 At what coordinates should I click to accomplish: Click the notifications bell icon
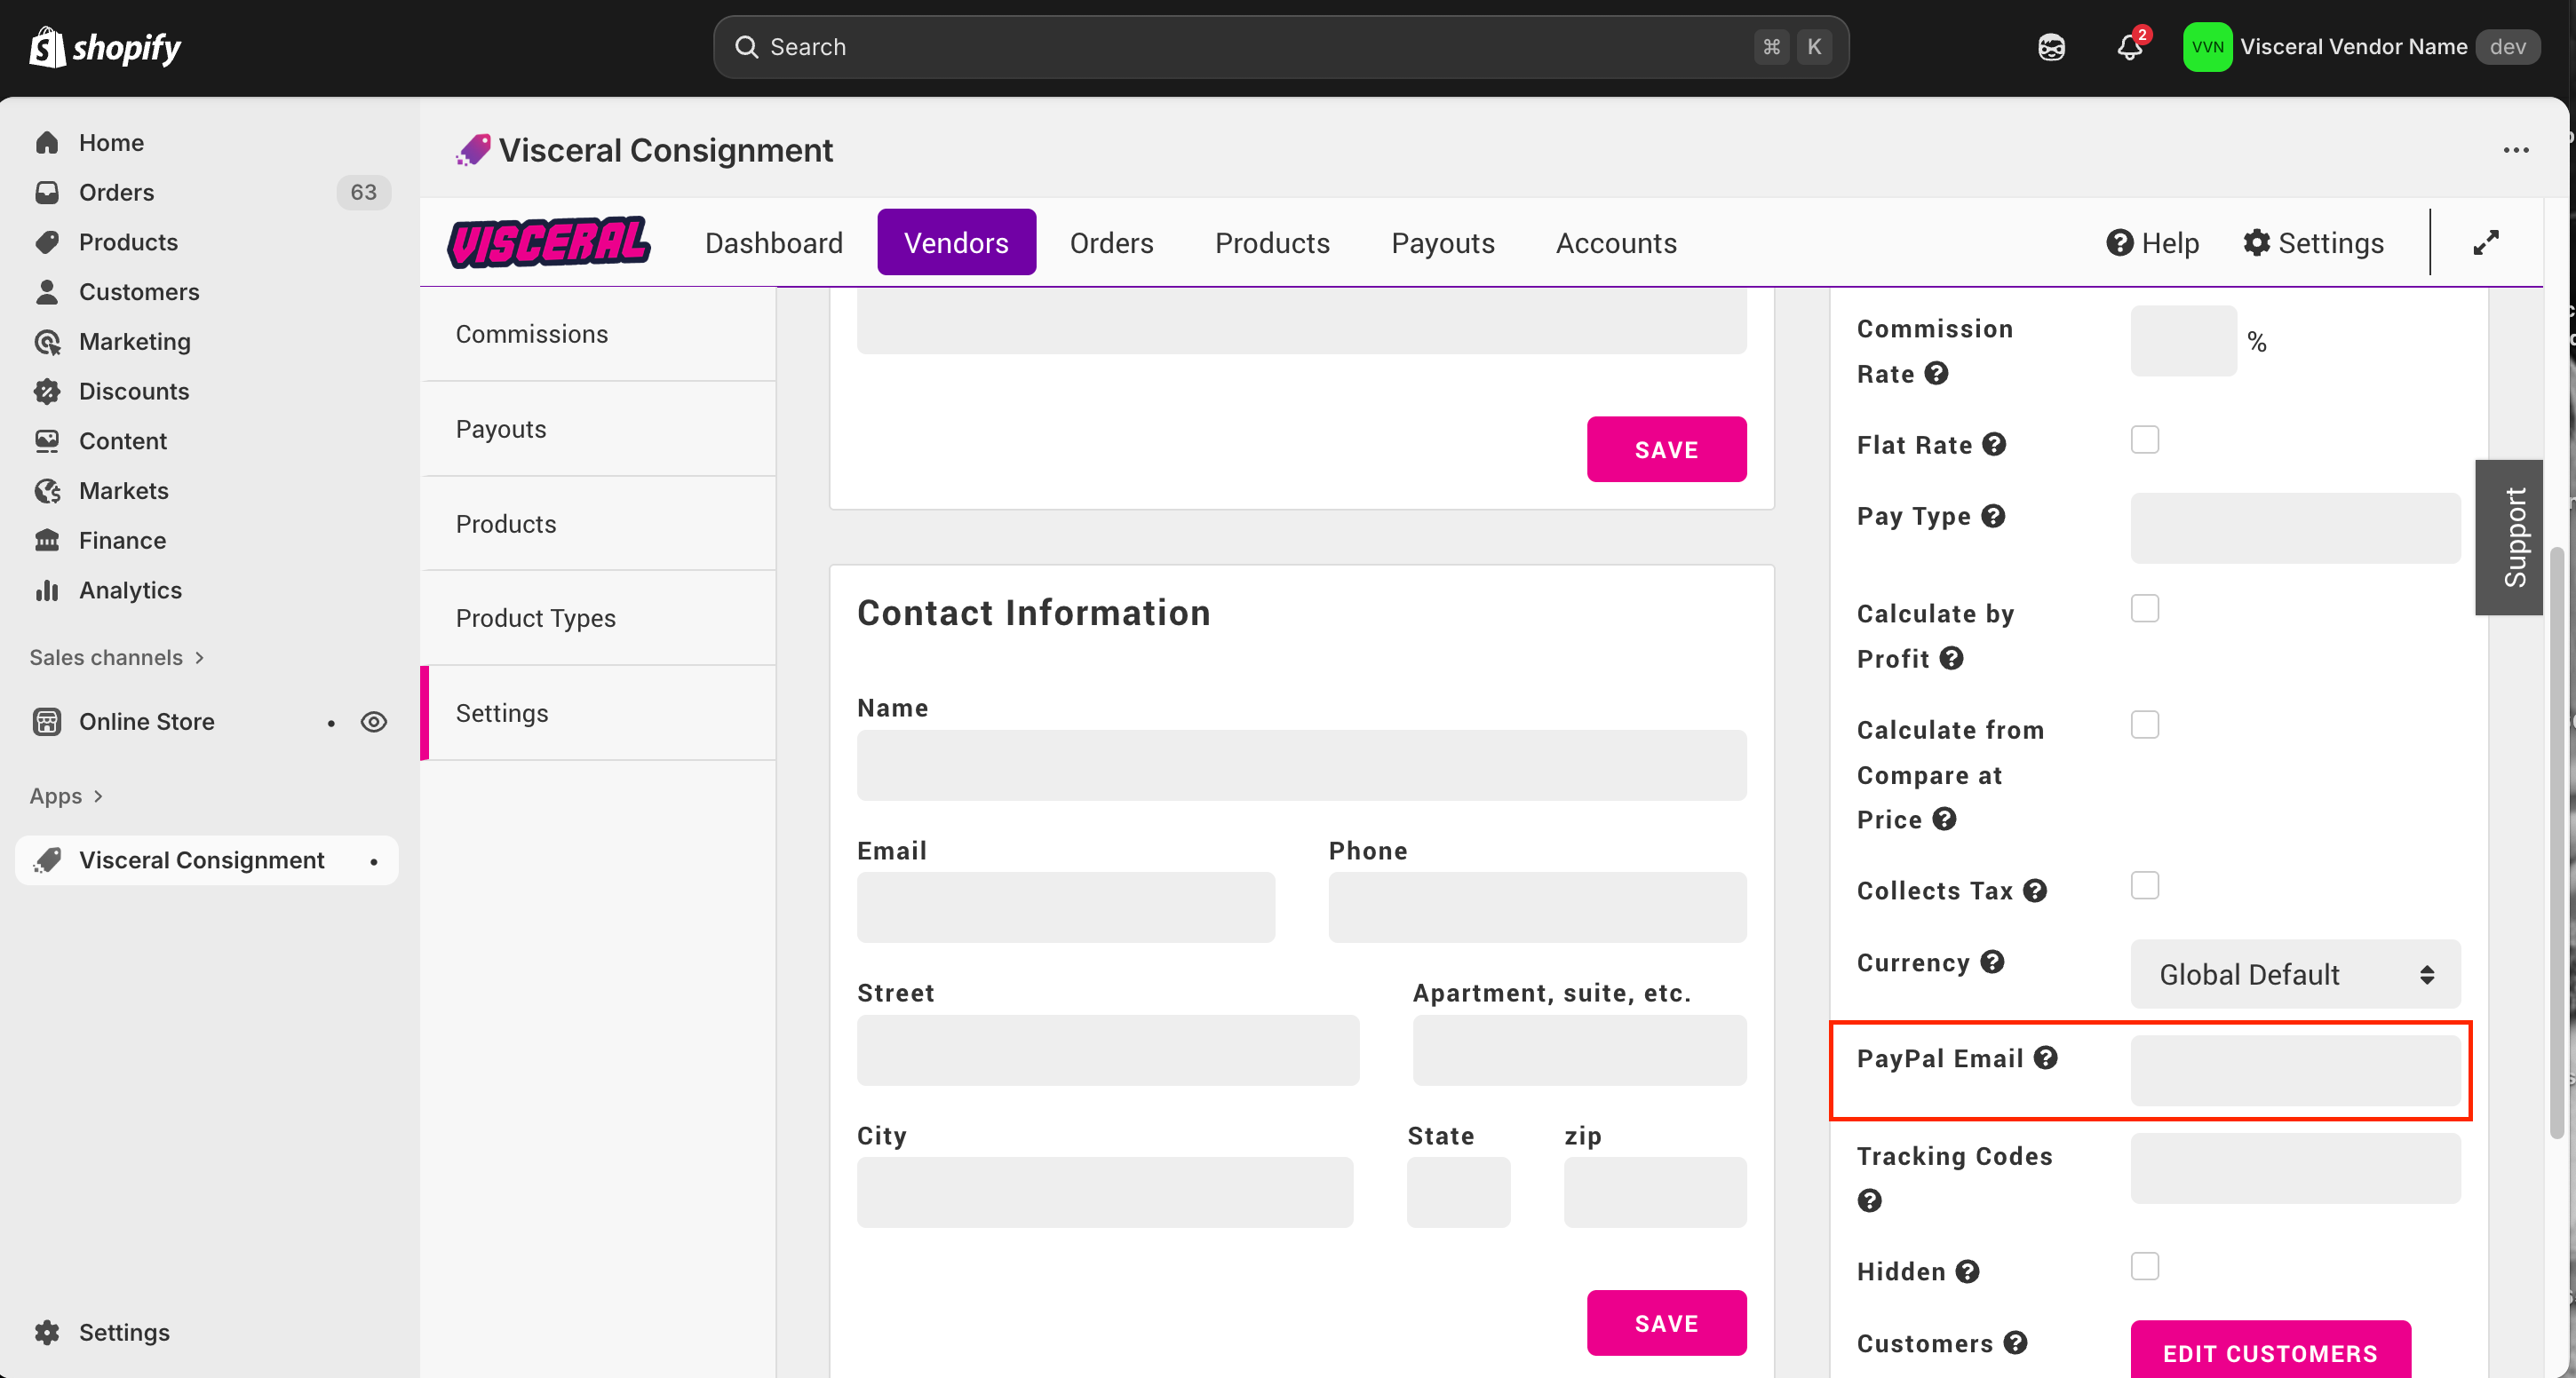pos(2128,47)
